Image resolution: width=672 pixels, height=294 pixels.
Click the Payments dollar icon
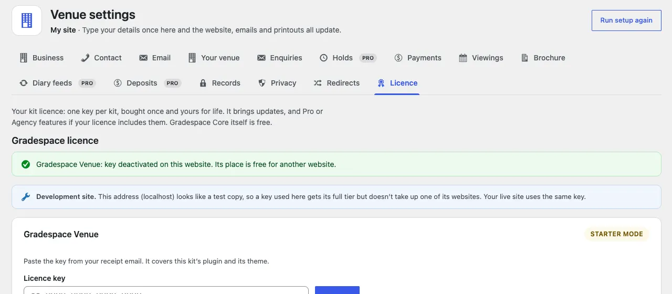coord(398,58)
